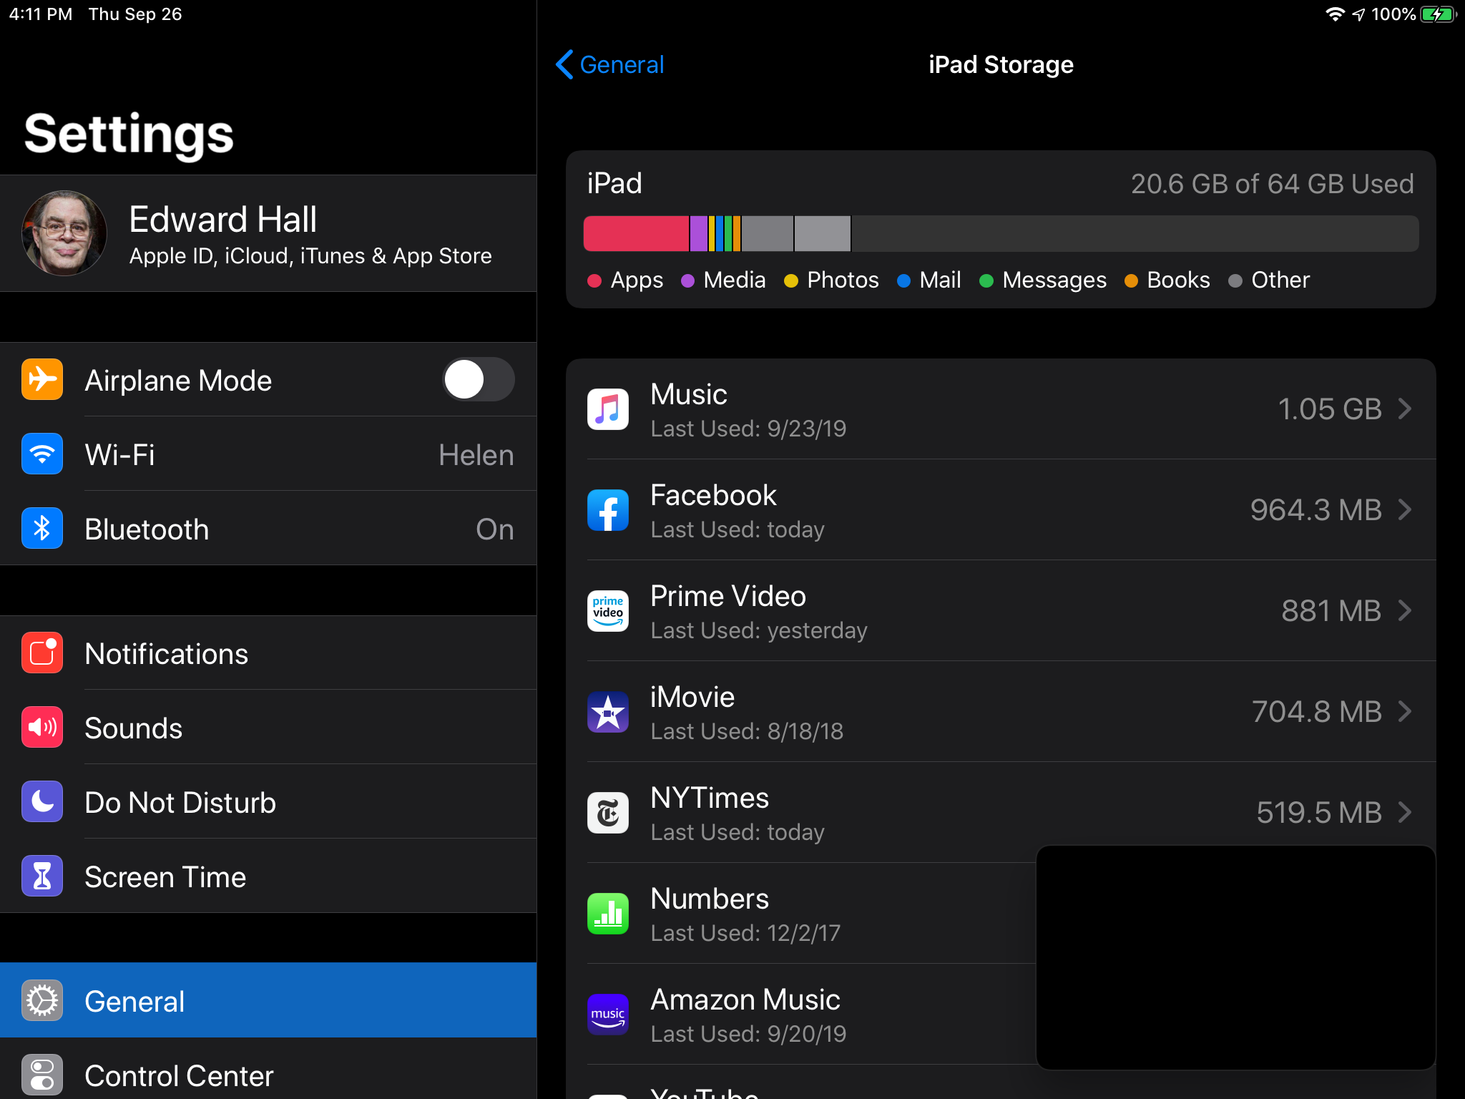Click the Prime Video app icon
The width and height of the screenshot is (1465, 1099).
point(607,611)
